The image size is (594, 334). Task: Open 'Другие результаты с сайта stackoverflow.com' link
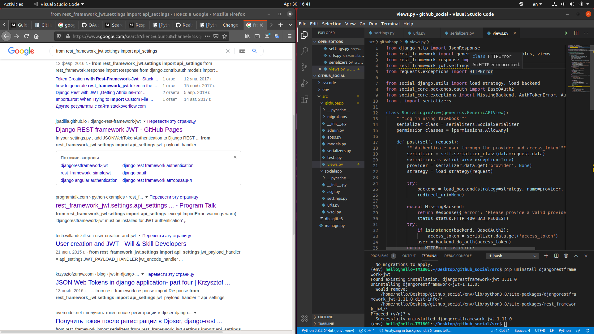point(101,106)
